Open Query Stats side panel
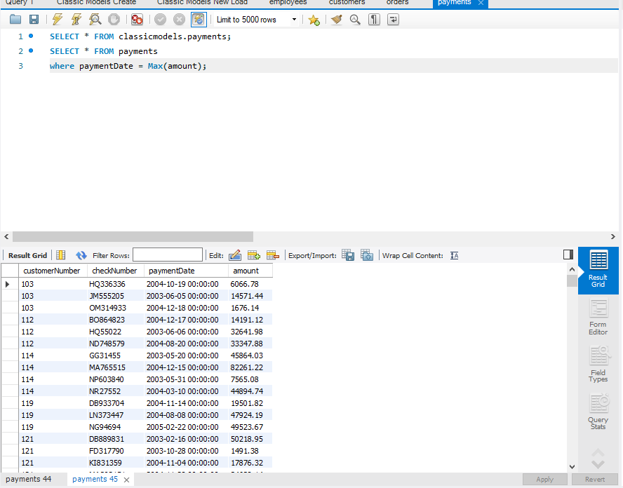 coord(598,412)
